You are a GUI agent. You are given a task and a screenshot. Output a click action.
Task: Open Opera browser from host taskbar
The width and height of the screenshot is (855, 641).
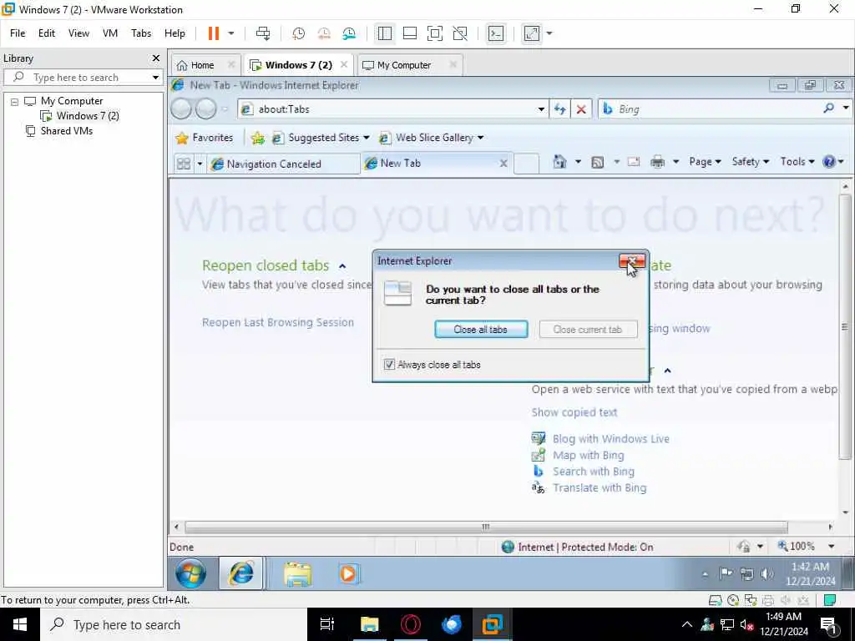(411, 624)
